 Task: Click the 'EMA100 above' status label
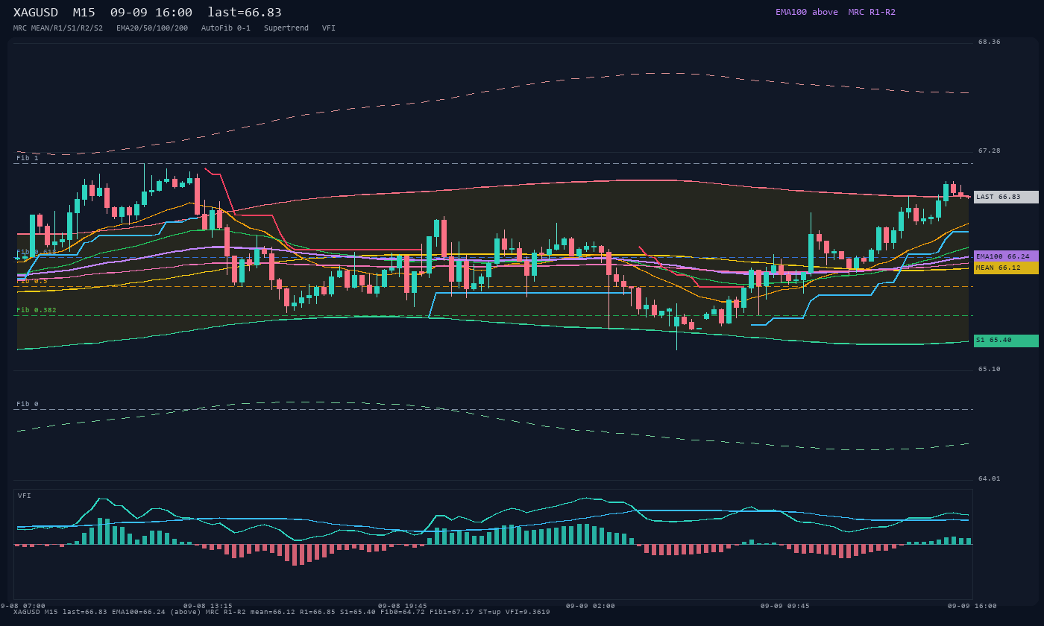click(x=806, y=12)
